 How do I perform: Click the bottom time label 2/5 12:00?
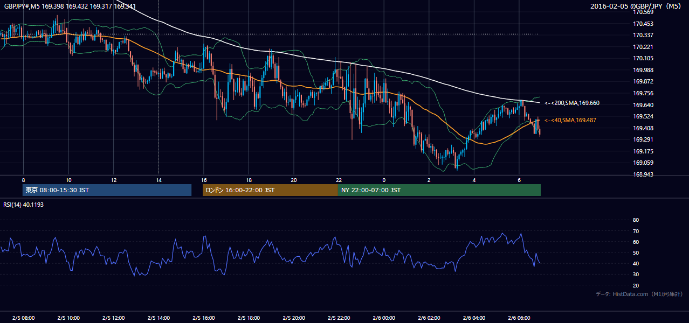coord(113,318)
